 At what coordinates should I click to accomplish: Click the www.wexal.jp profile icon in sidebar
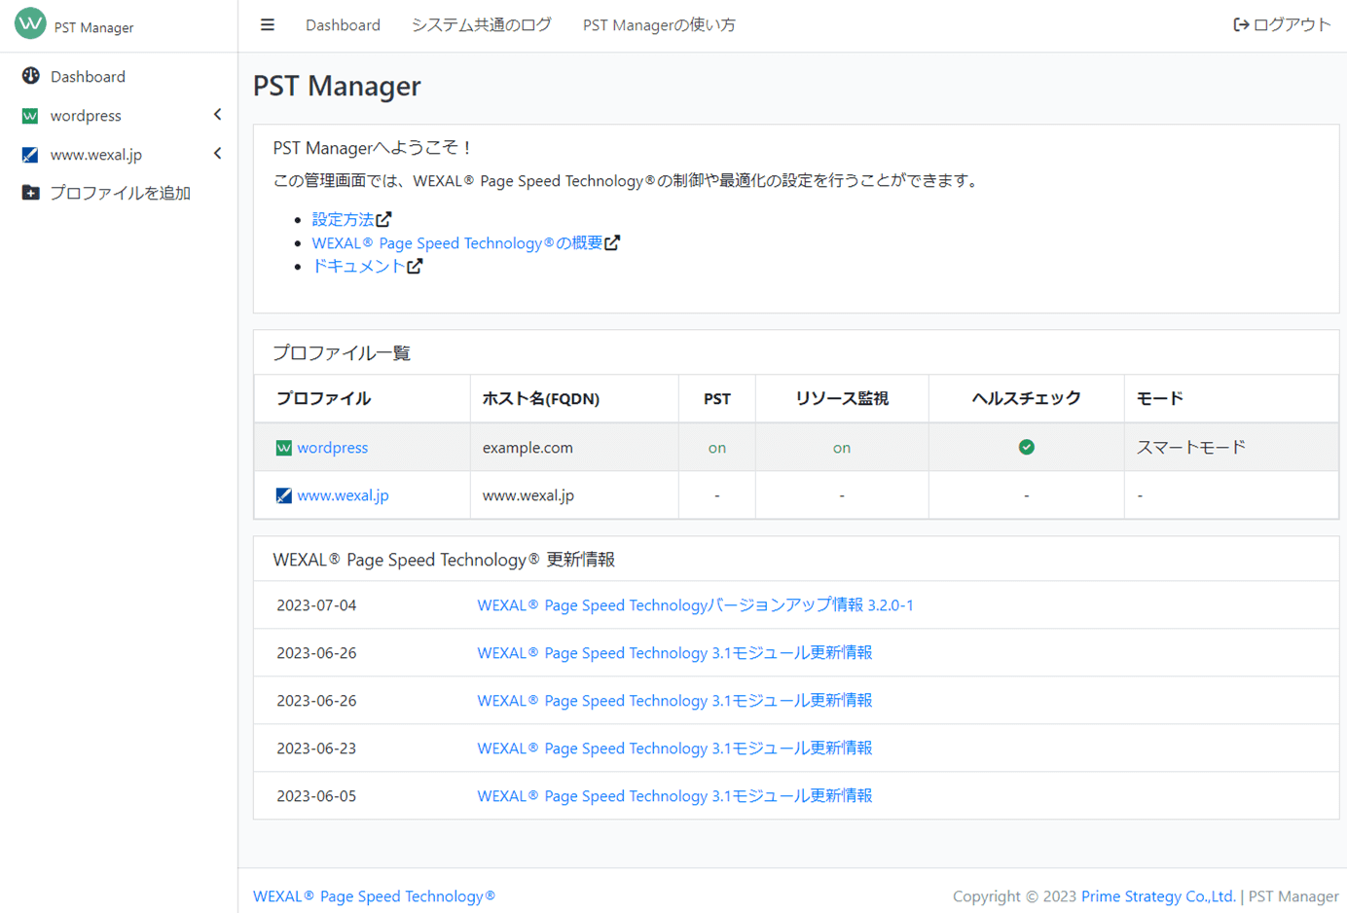[30, 155]
